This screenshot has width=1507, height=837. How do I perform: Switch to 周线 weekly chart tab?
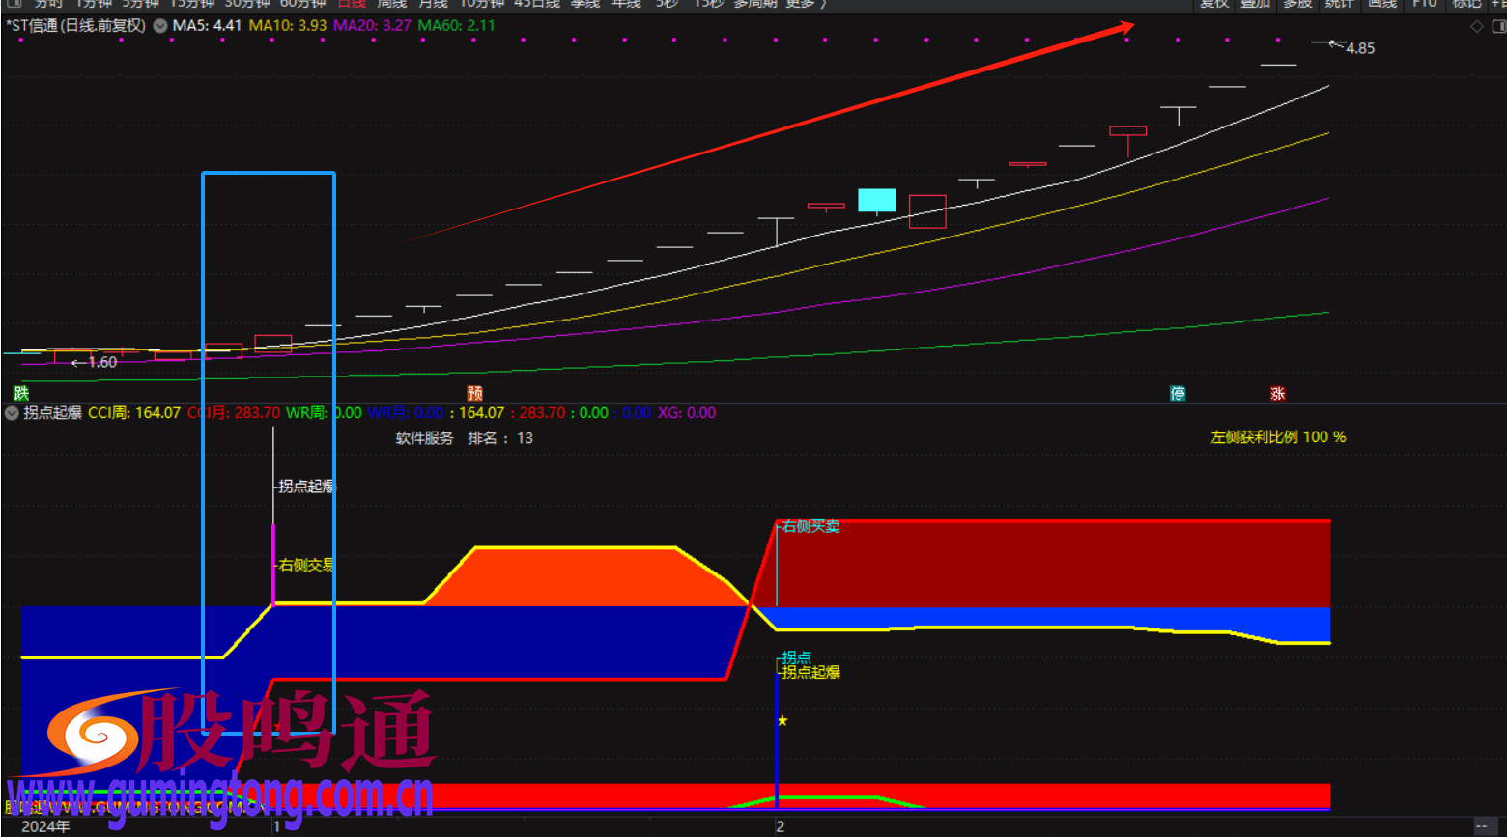point(391,4)
